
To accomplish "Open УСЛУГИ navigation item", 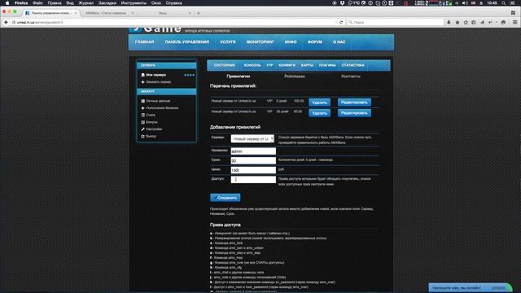I will click(x=228, y=42).
